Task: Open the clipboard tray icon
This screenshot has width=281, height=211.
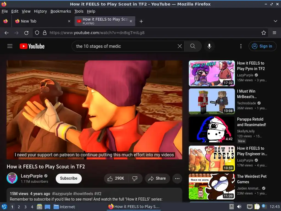Action: pyautogui.click(x=257, y=207)
